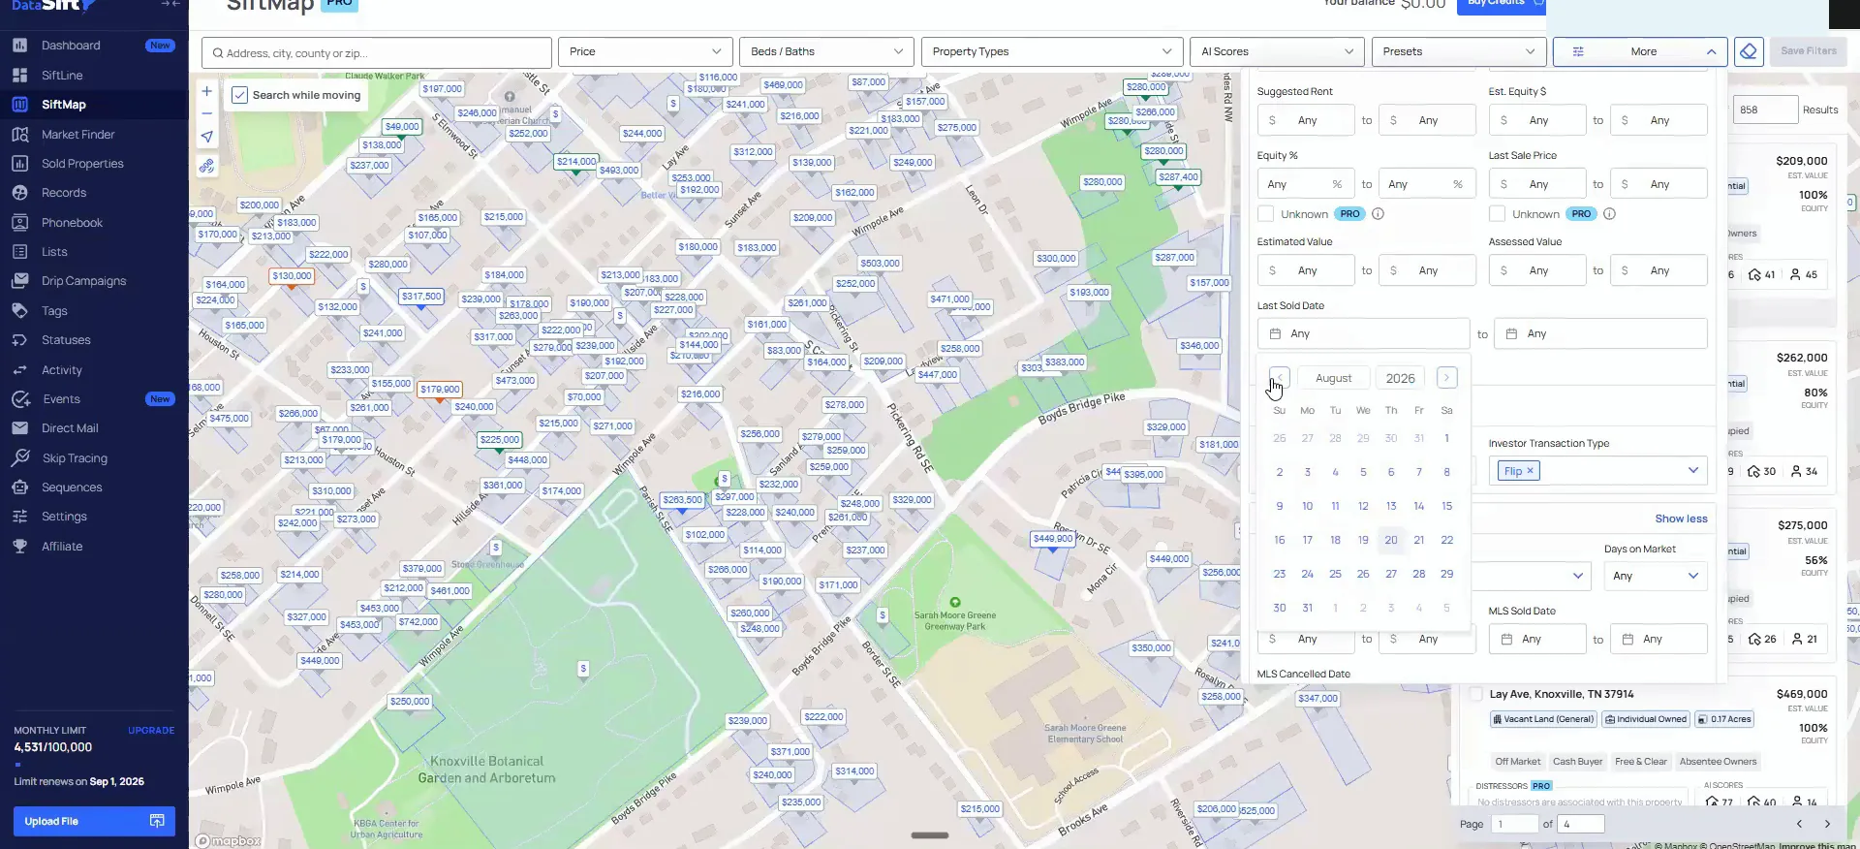Click the Save Filters button

pyautogui.click(x=1808, y=51)
